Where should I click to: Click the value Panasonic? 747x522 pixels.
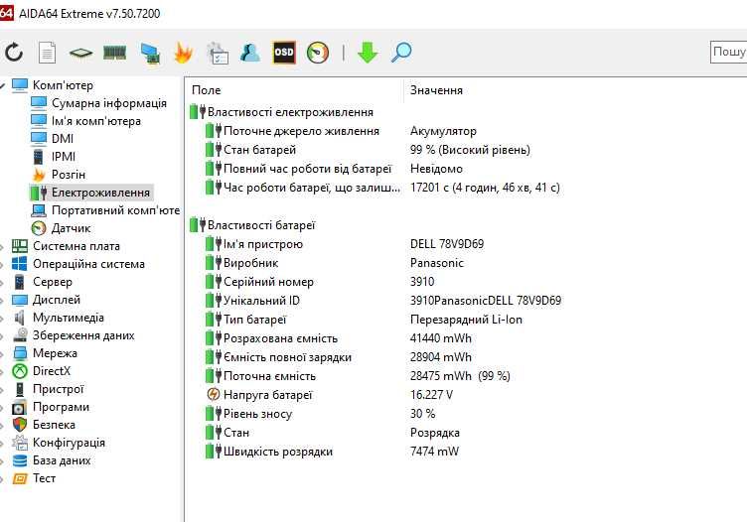(436, 263)
